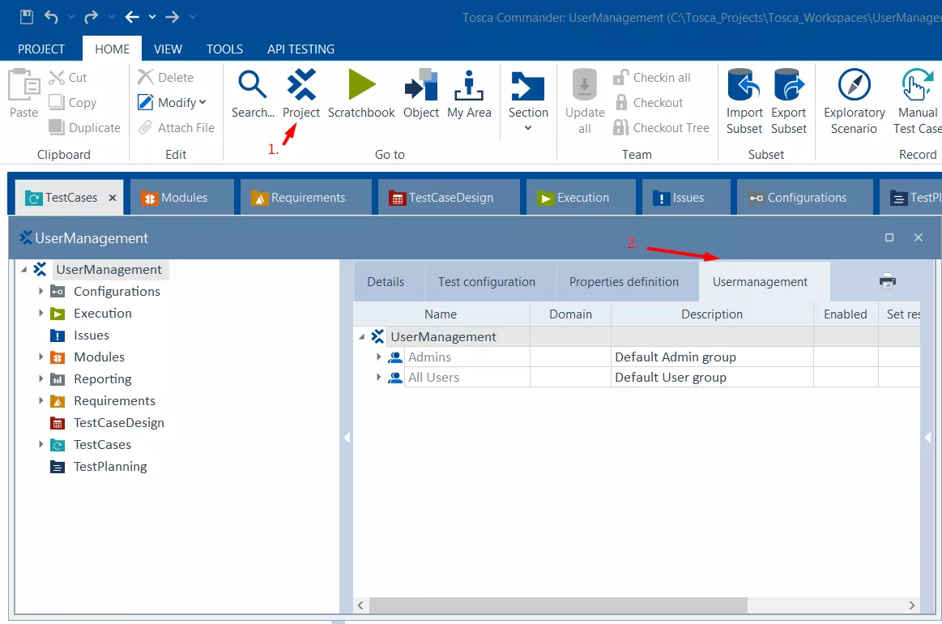The width and height of the screenshot is (942, 624).
Task: Open the Project view from the ribbon
Action: 301,94
